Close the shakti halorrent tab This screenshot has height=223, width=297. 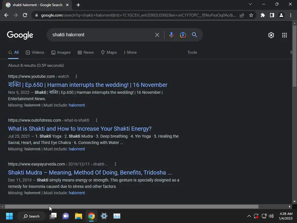click(67, 5)
